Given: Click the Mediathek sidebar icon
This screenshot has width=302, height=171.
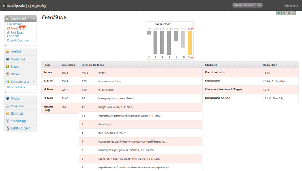Looking at the screenshot, I should [8, 59].
